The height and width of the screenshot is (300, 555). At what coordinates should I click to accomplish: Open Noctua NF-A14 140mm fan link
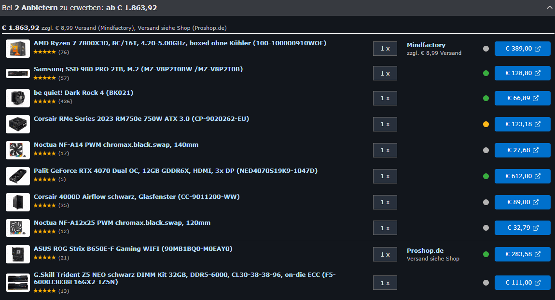click(x=116, y=144)
